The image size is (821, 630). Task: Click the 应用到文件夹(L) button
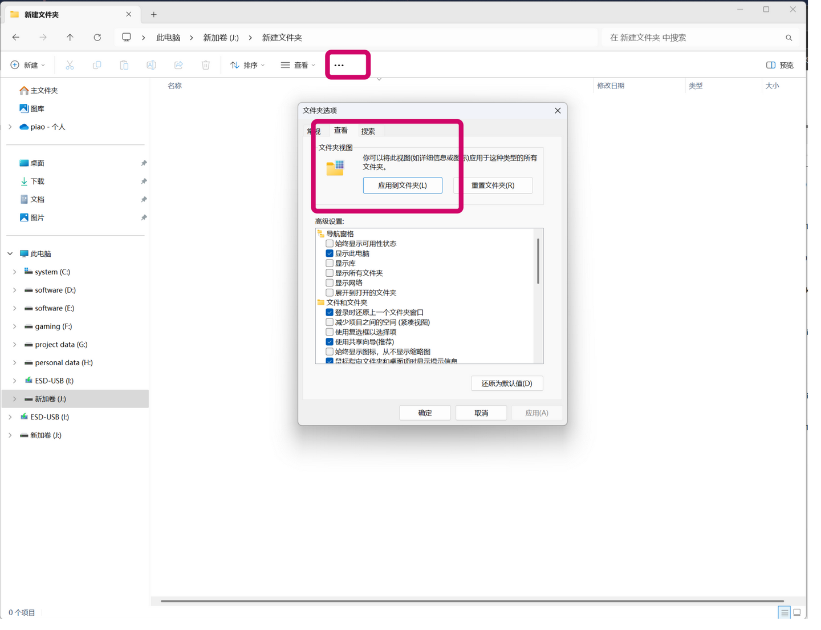click(403, 185)
